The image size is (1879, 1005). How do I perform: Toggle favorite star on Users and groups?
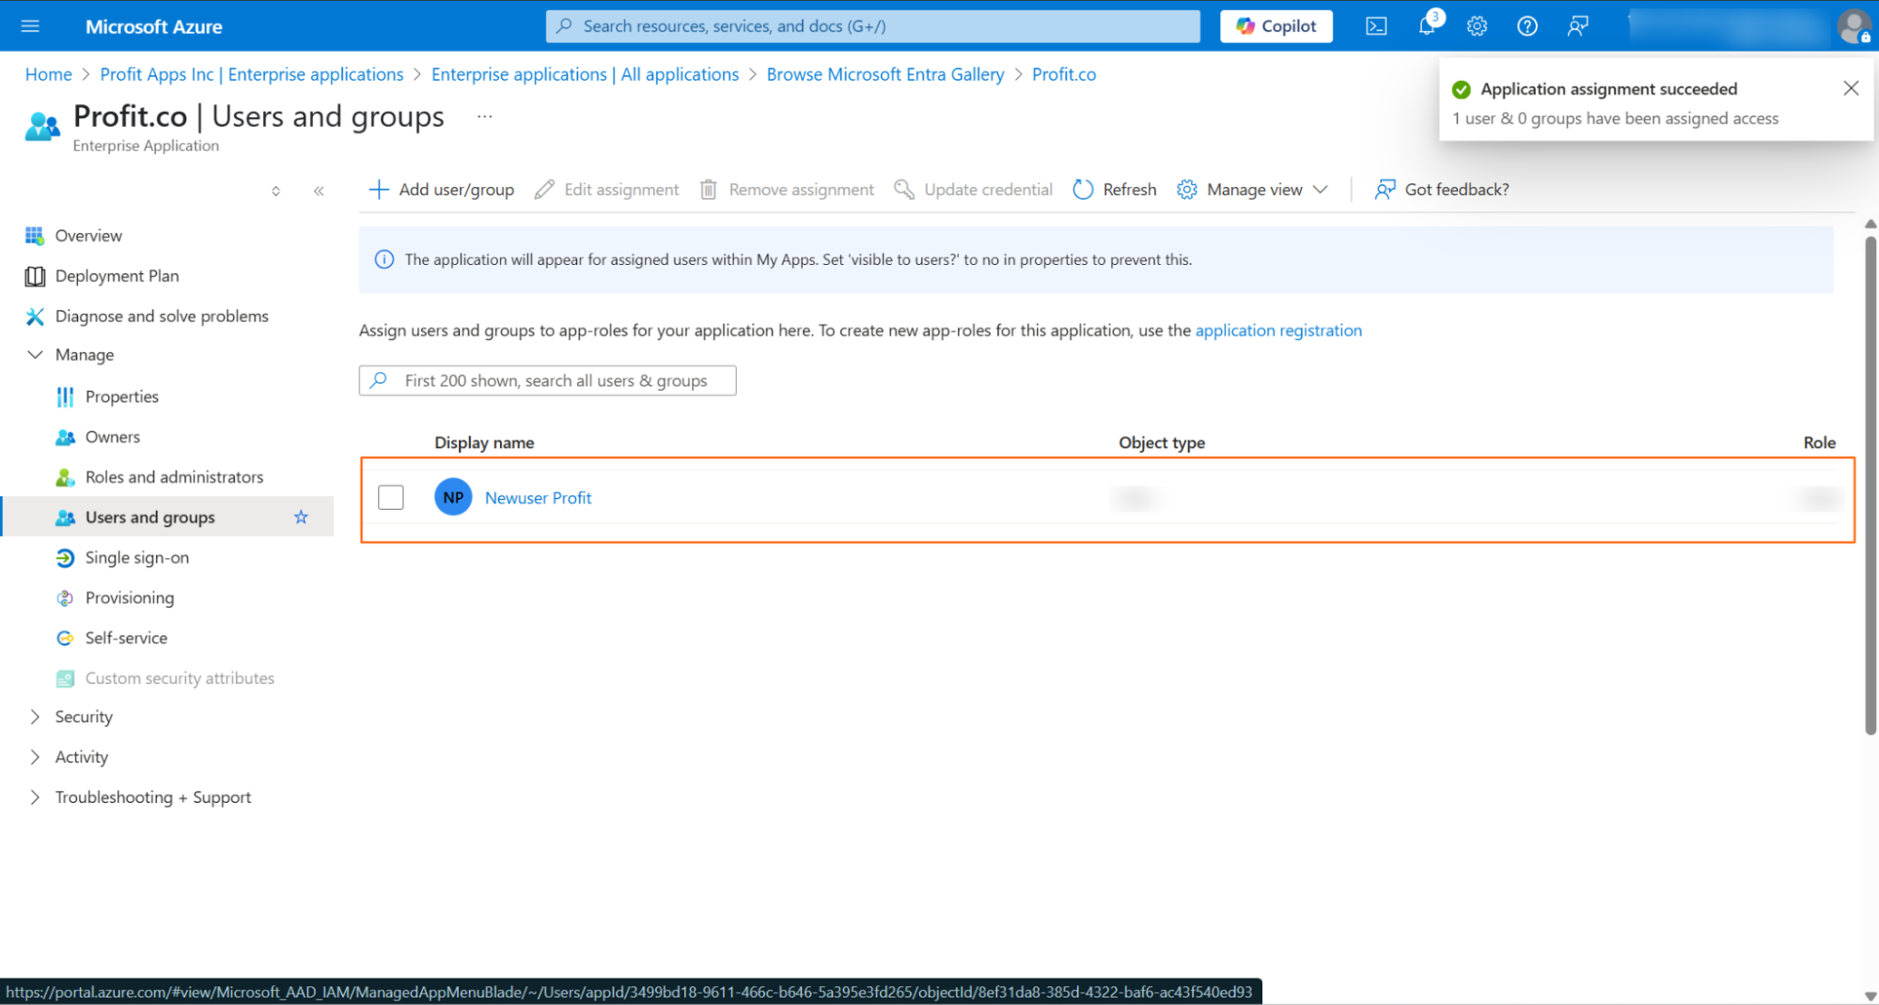(301, 518)
